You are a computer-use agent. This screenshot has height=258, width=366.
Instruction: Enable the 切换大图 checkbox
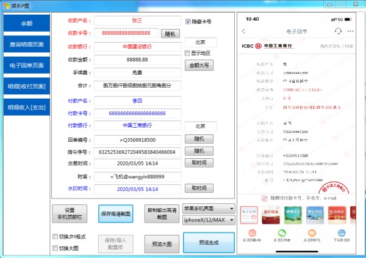tap(55, 248)
